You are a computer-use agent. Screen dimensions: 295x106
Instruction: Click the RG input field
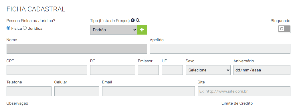[x=112, y=70]
